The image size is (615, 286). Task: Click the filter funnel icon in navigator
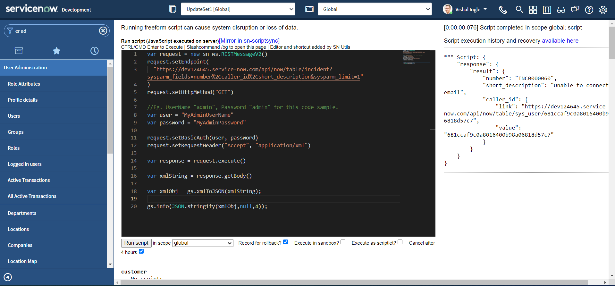click(x=10, y=31)
